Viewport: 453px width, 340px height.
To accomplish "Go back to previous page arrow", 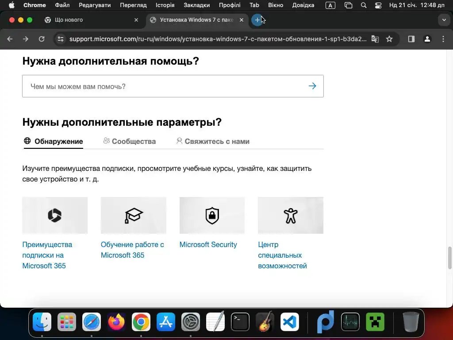I will (10, 39).
